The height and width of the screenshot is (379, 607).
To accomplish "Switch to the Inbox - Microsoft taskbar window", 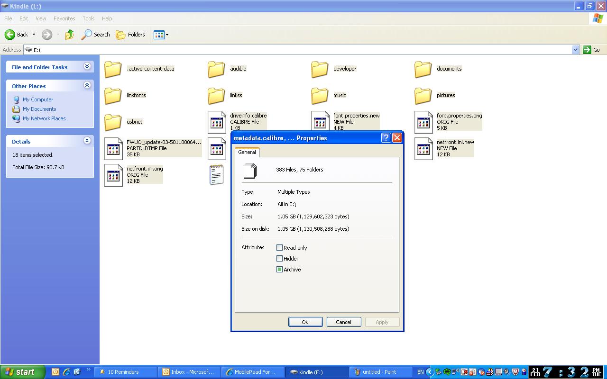I will tap(190, 372).
